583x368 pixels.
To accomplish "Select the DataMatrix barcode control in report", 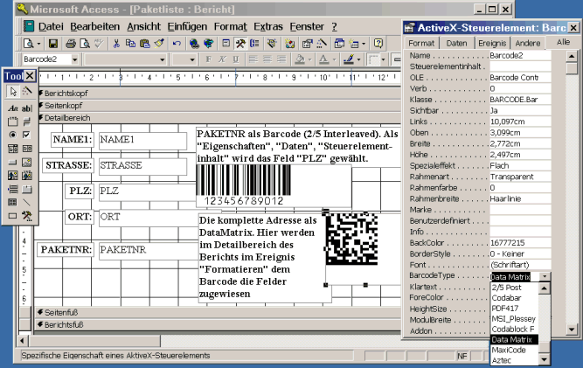I will (x=351, y=239).
